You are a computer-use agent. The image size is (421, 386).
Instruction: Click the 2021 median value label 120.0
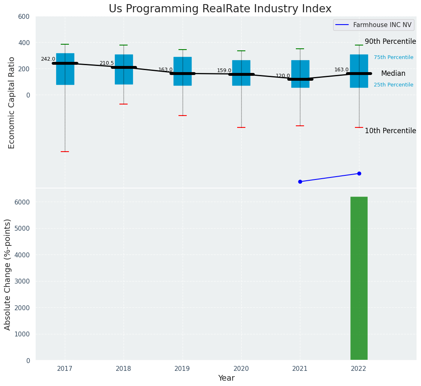[283, 76]
